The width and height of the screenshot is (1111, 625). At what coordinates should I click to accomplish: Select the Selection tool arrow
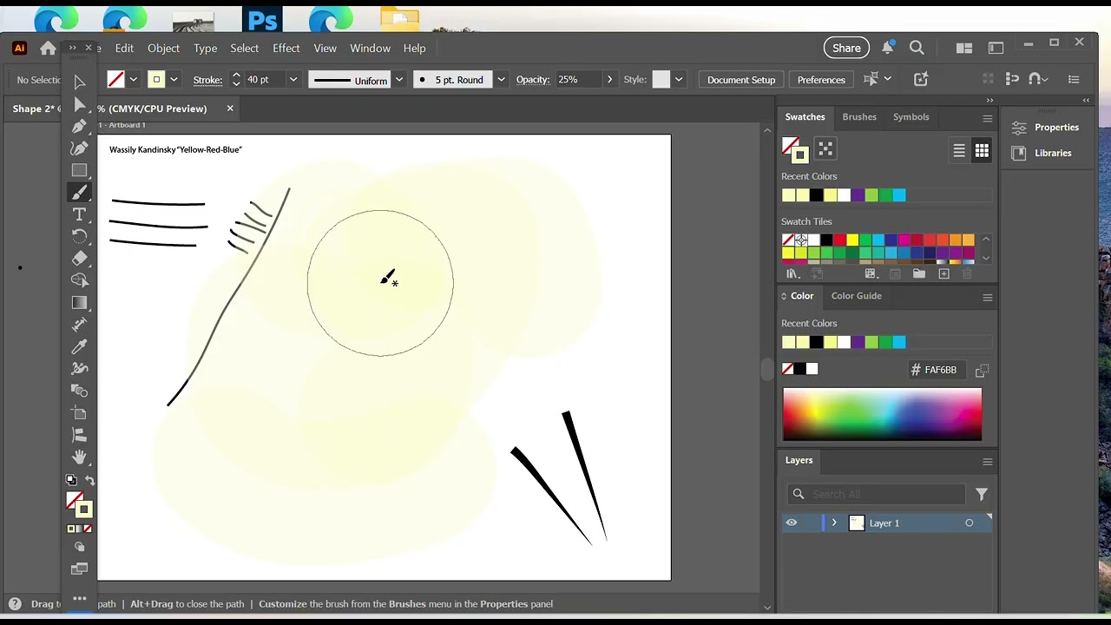click(x=79, y=82)
